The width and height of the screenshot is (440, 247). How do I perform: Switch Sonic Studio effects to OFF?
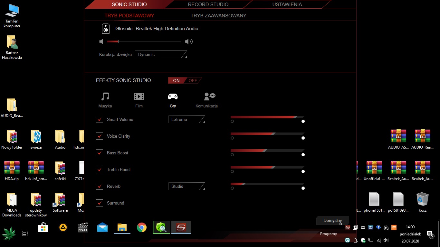coord(193,80)
